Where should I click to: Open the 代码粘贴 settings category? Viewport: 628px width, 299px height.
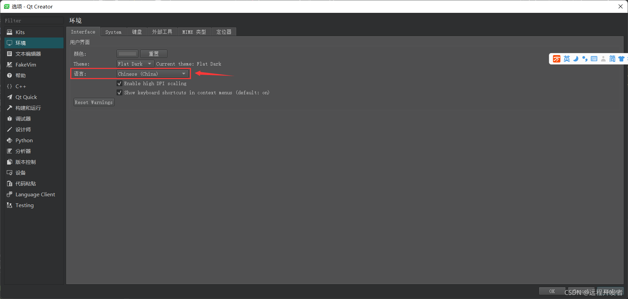(34, 183)
